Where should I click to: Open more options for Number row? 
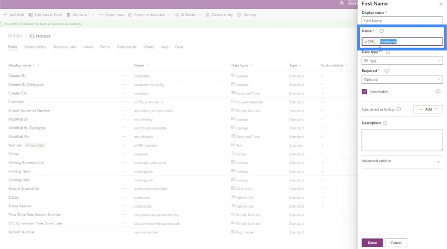123,145
